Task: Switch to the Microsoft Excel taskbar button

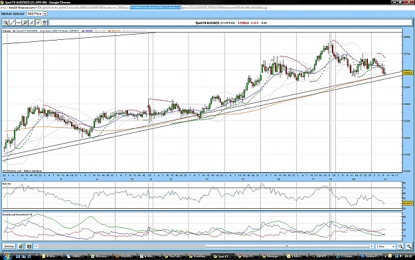Action: coord(101,256)
